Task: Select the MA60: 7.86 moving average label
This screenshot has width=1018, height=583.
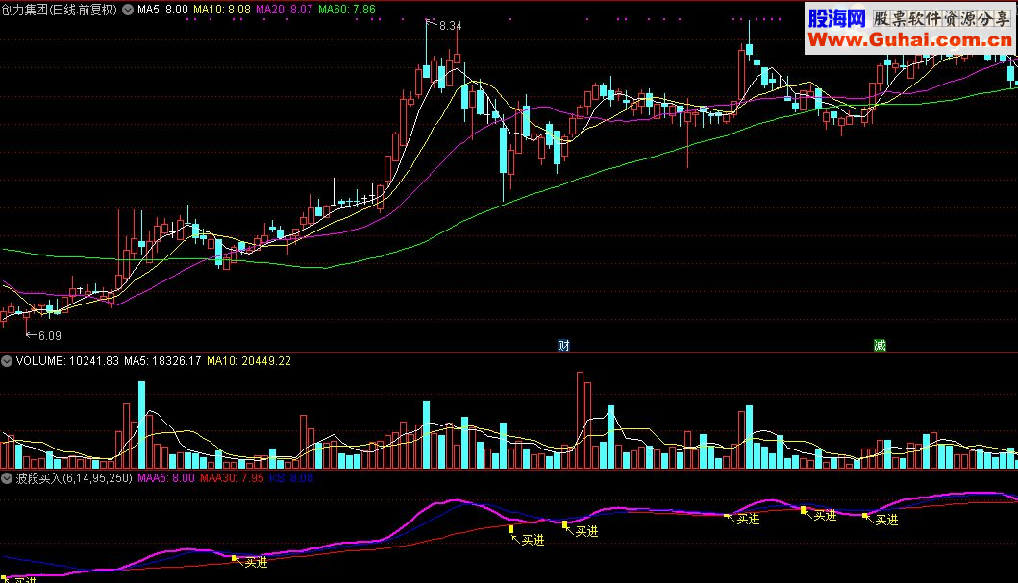Action: [347, 10]
